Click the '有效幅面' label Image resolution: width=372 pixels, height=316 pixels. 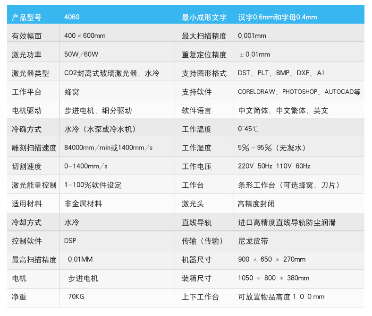pyautogui.click(x=26, y=36)
